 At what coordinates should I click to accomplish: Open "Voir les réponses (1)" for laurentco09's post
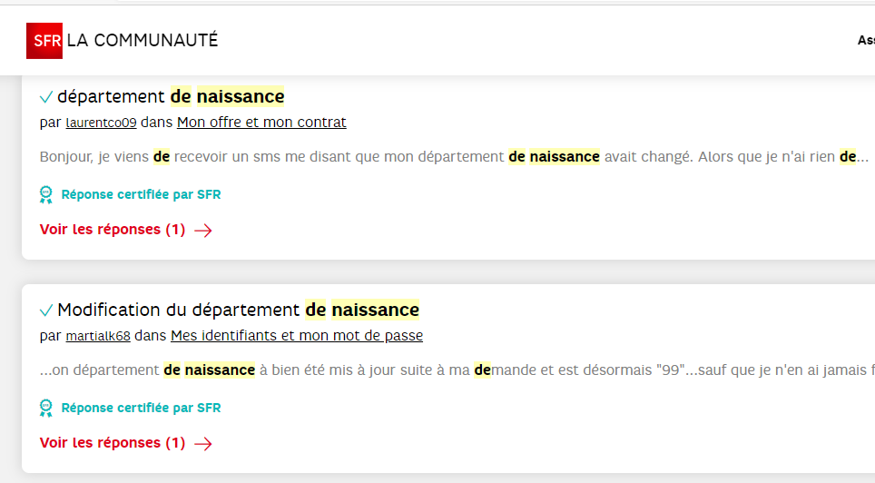click(113, 230)
